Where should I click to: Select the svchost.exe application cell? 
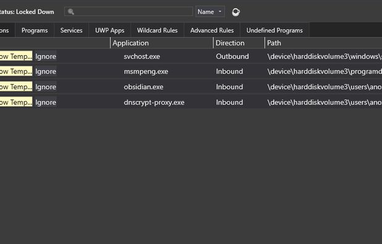(142, 56)
